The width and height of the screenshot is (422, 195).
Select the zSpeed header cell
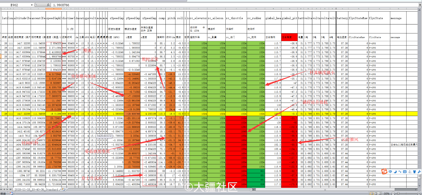[x=149, y=18]
